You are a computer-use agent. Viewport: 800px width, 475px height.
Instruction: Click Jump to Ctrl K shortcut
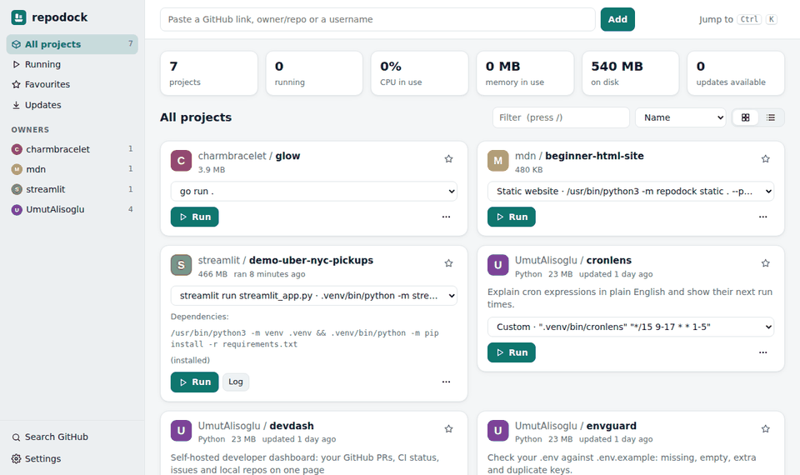tap(737, 19)
